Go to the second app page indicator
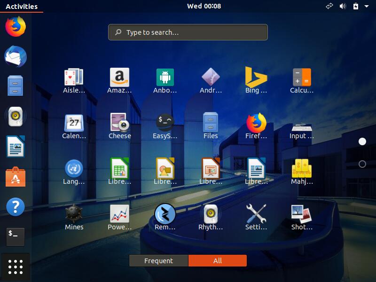The height and width of the screenshot is (282, 376). pyautogui.click(x=362, y=164)
